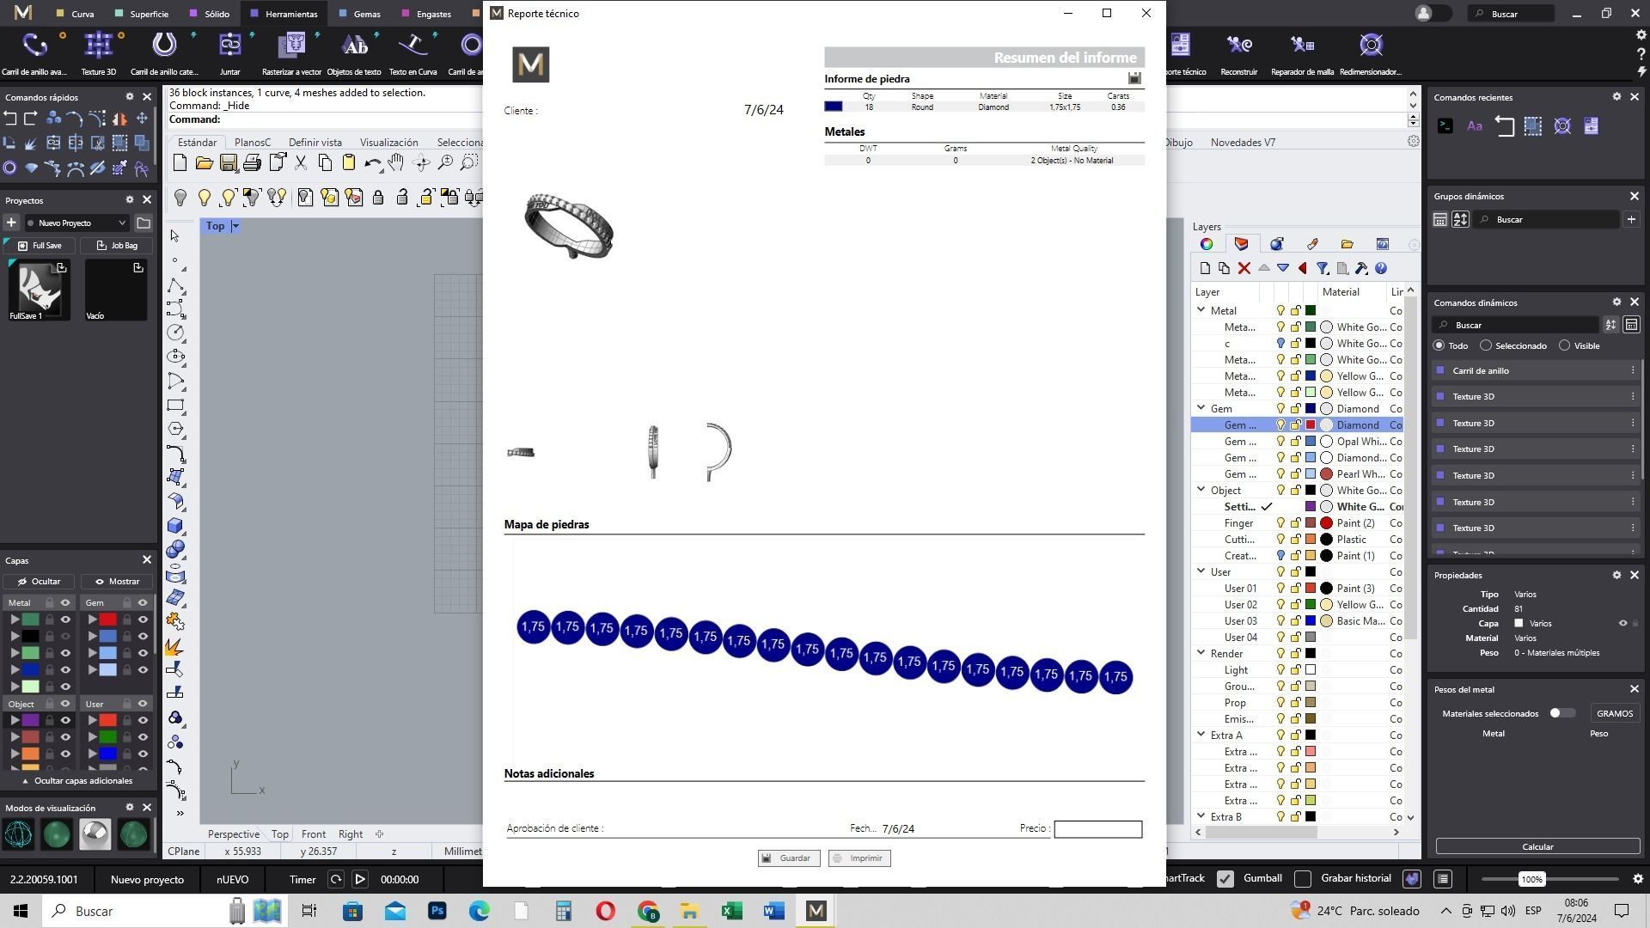Open the Visualización toolbar tab
The width and height of the screenshot is (1650, 928).
[388, 143]
